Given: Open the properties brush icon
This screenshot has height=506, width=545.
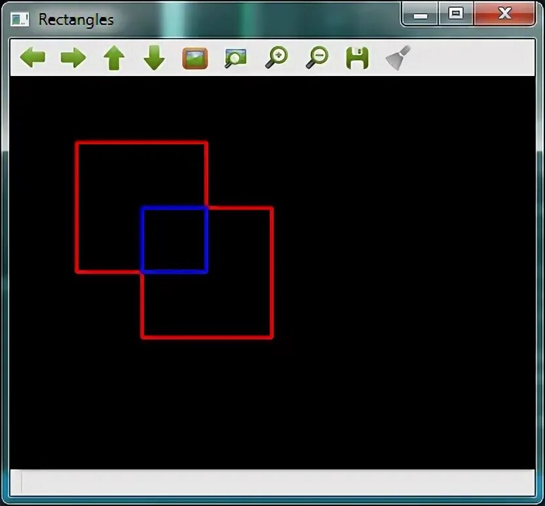Looking at the screenshot, I should [x=398, y=58].
